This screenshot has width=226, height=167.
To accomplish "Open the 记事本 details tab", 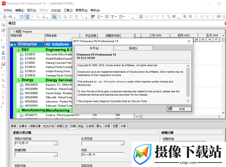I will (23, 126).
